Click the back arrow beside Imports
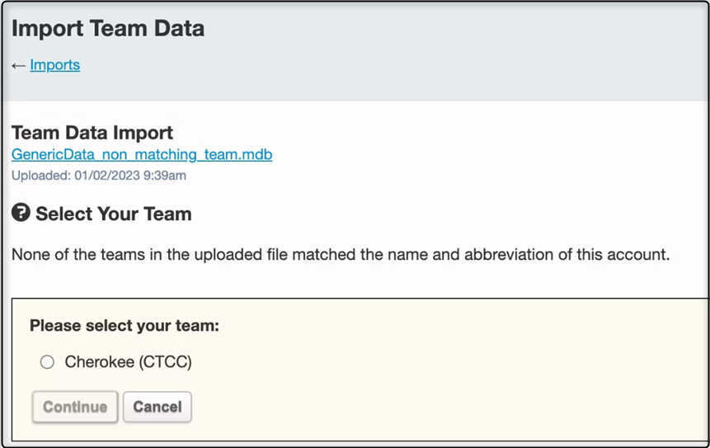This screenshot has height=448, width=710. 18,65
